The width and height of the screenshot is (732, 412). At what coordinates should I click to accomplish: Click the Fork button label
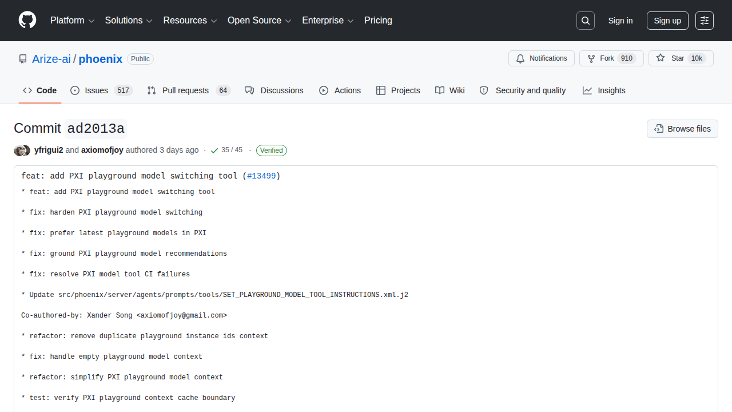coord(607,58)
